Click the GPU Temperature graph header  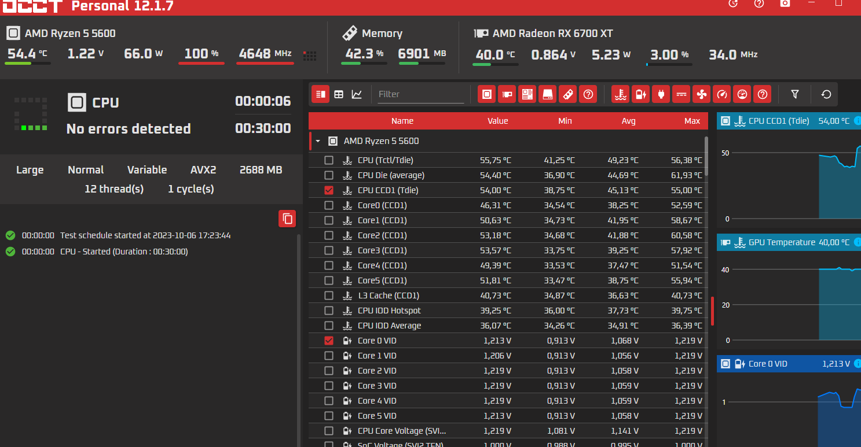click(789, 242)
